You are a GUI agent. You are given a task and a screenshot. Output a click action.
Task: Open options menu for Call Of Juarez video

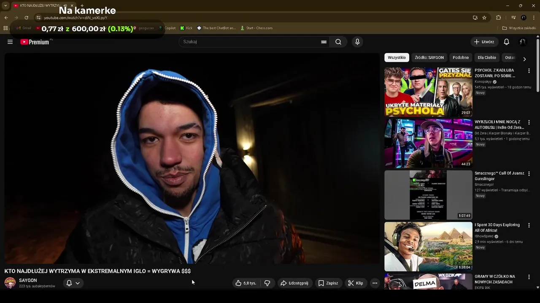[529, 174]
